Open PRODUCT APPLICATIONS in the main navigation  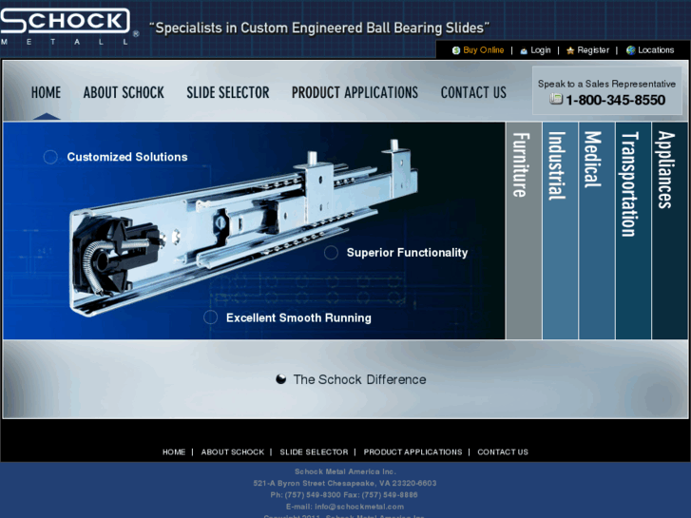tap(355, 92)
